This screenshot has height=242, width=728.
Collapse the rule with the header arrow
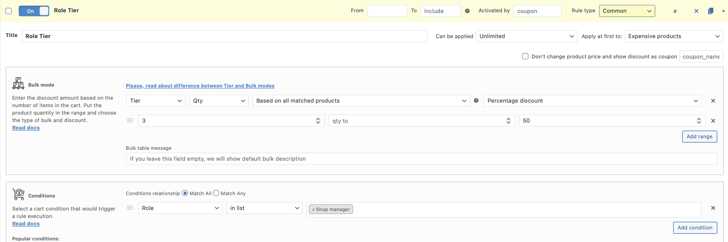tap(723, 11)
